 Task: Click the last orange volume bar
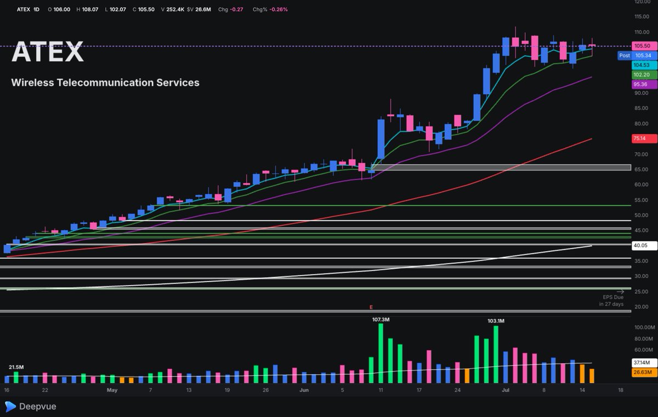click(x=592, y=376)
